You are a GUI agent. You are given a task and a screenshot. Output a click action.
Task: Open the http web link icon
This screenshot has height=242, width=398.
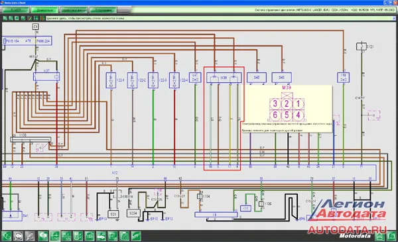pyautogui.click(x=136, y=236)
